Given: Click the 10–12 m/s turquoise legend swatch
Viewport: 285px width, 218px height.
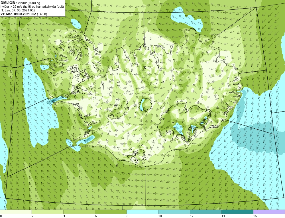Looking at the screenshot, I should (174, 212).
